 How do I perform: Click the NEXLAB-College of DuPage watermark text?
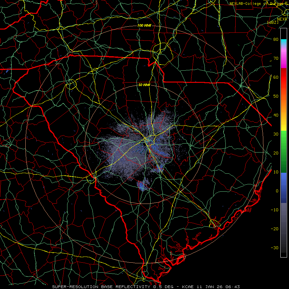tap(258, 4)
